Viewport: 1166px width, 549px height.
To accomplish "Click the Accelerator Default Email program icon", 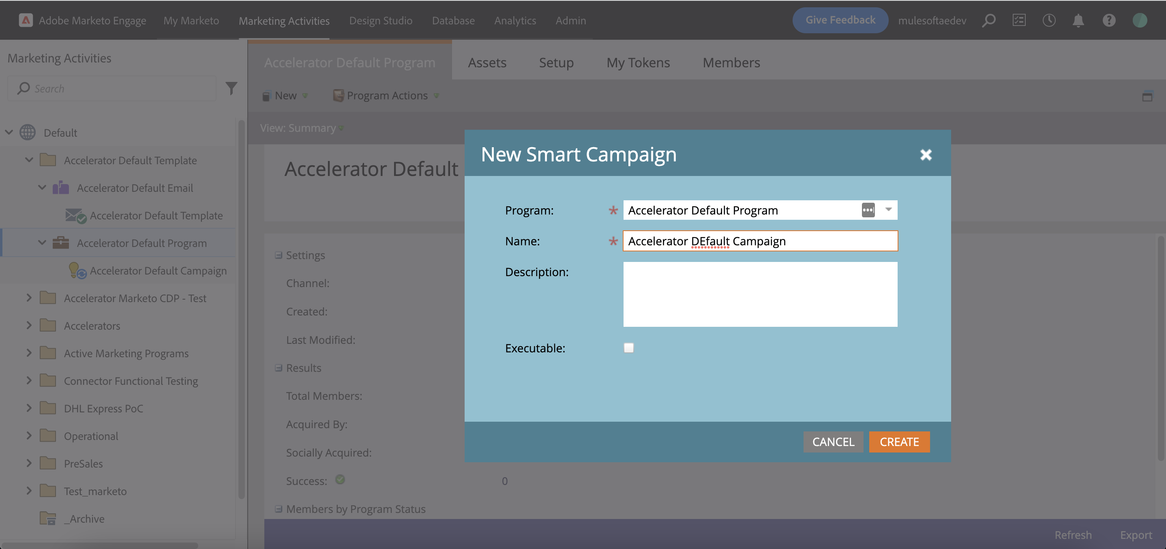I will click(61, 187).
